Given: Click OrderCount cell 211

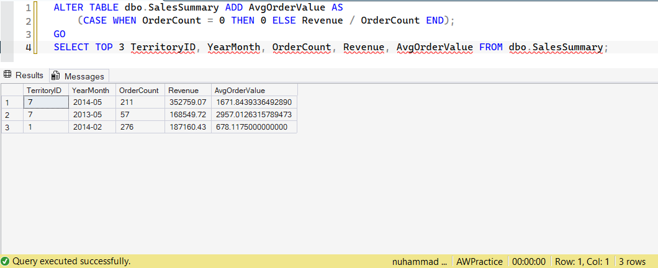Looking at the screenshot, I should tap(140, 102).
